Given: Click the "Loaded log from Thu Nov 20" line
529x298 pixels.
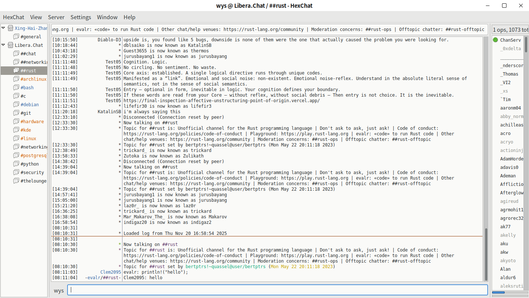Looking at the screenshot, I should click(x=175, y=233).
